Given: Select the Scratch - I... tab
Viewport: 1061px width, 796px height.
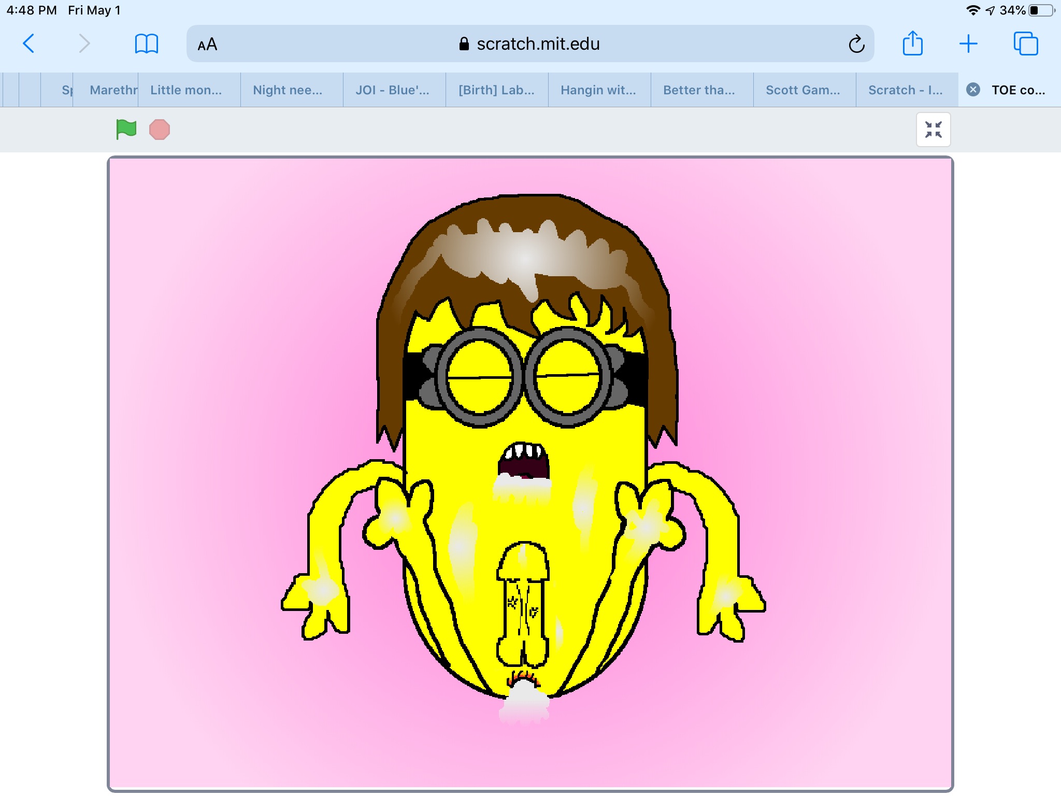Looking at the screenshot, I should (905, 90).
